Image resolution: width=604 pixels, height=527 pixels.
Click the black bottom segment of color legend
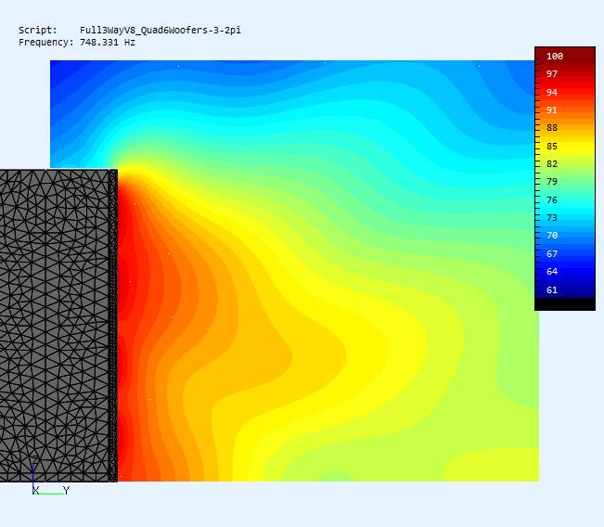point(565,304)
